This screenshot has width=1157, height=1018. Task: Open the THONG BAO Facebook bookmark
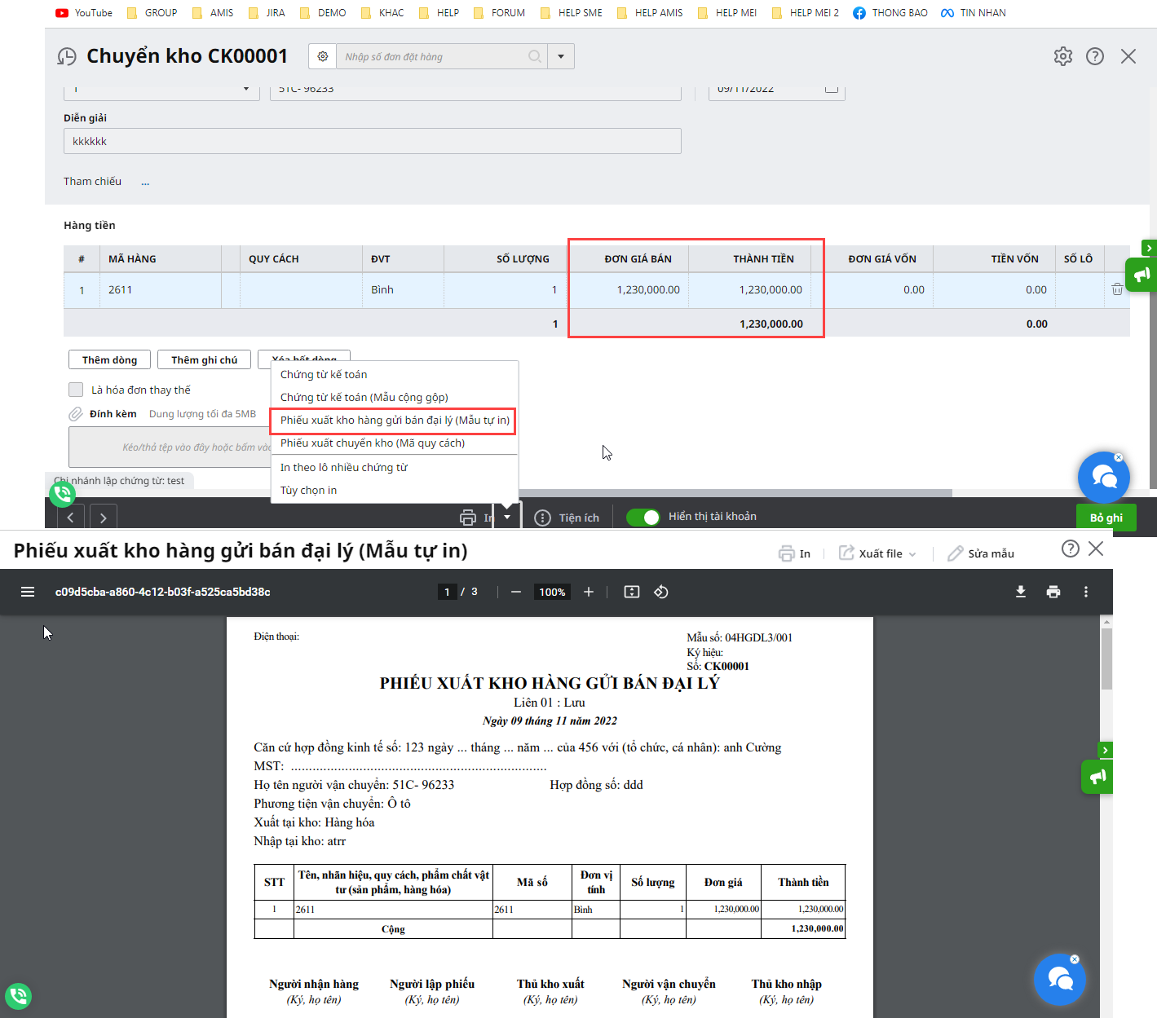click(890, 13)
